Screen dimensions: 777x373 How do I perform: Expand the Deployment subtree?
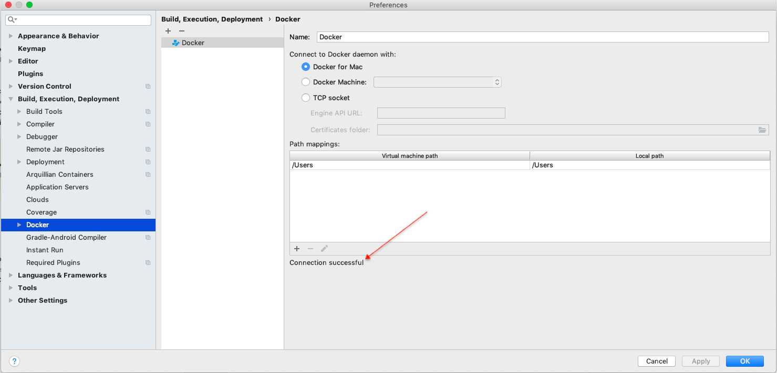tap(19, 162)
